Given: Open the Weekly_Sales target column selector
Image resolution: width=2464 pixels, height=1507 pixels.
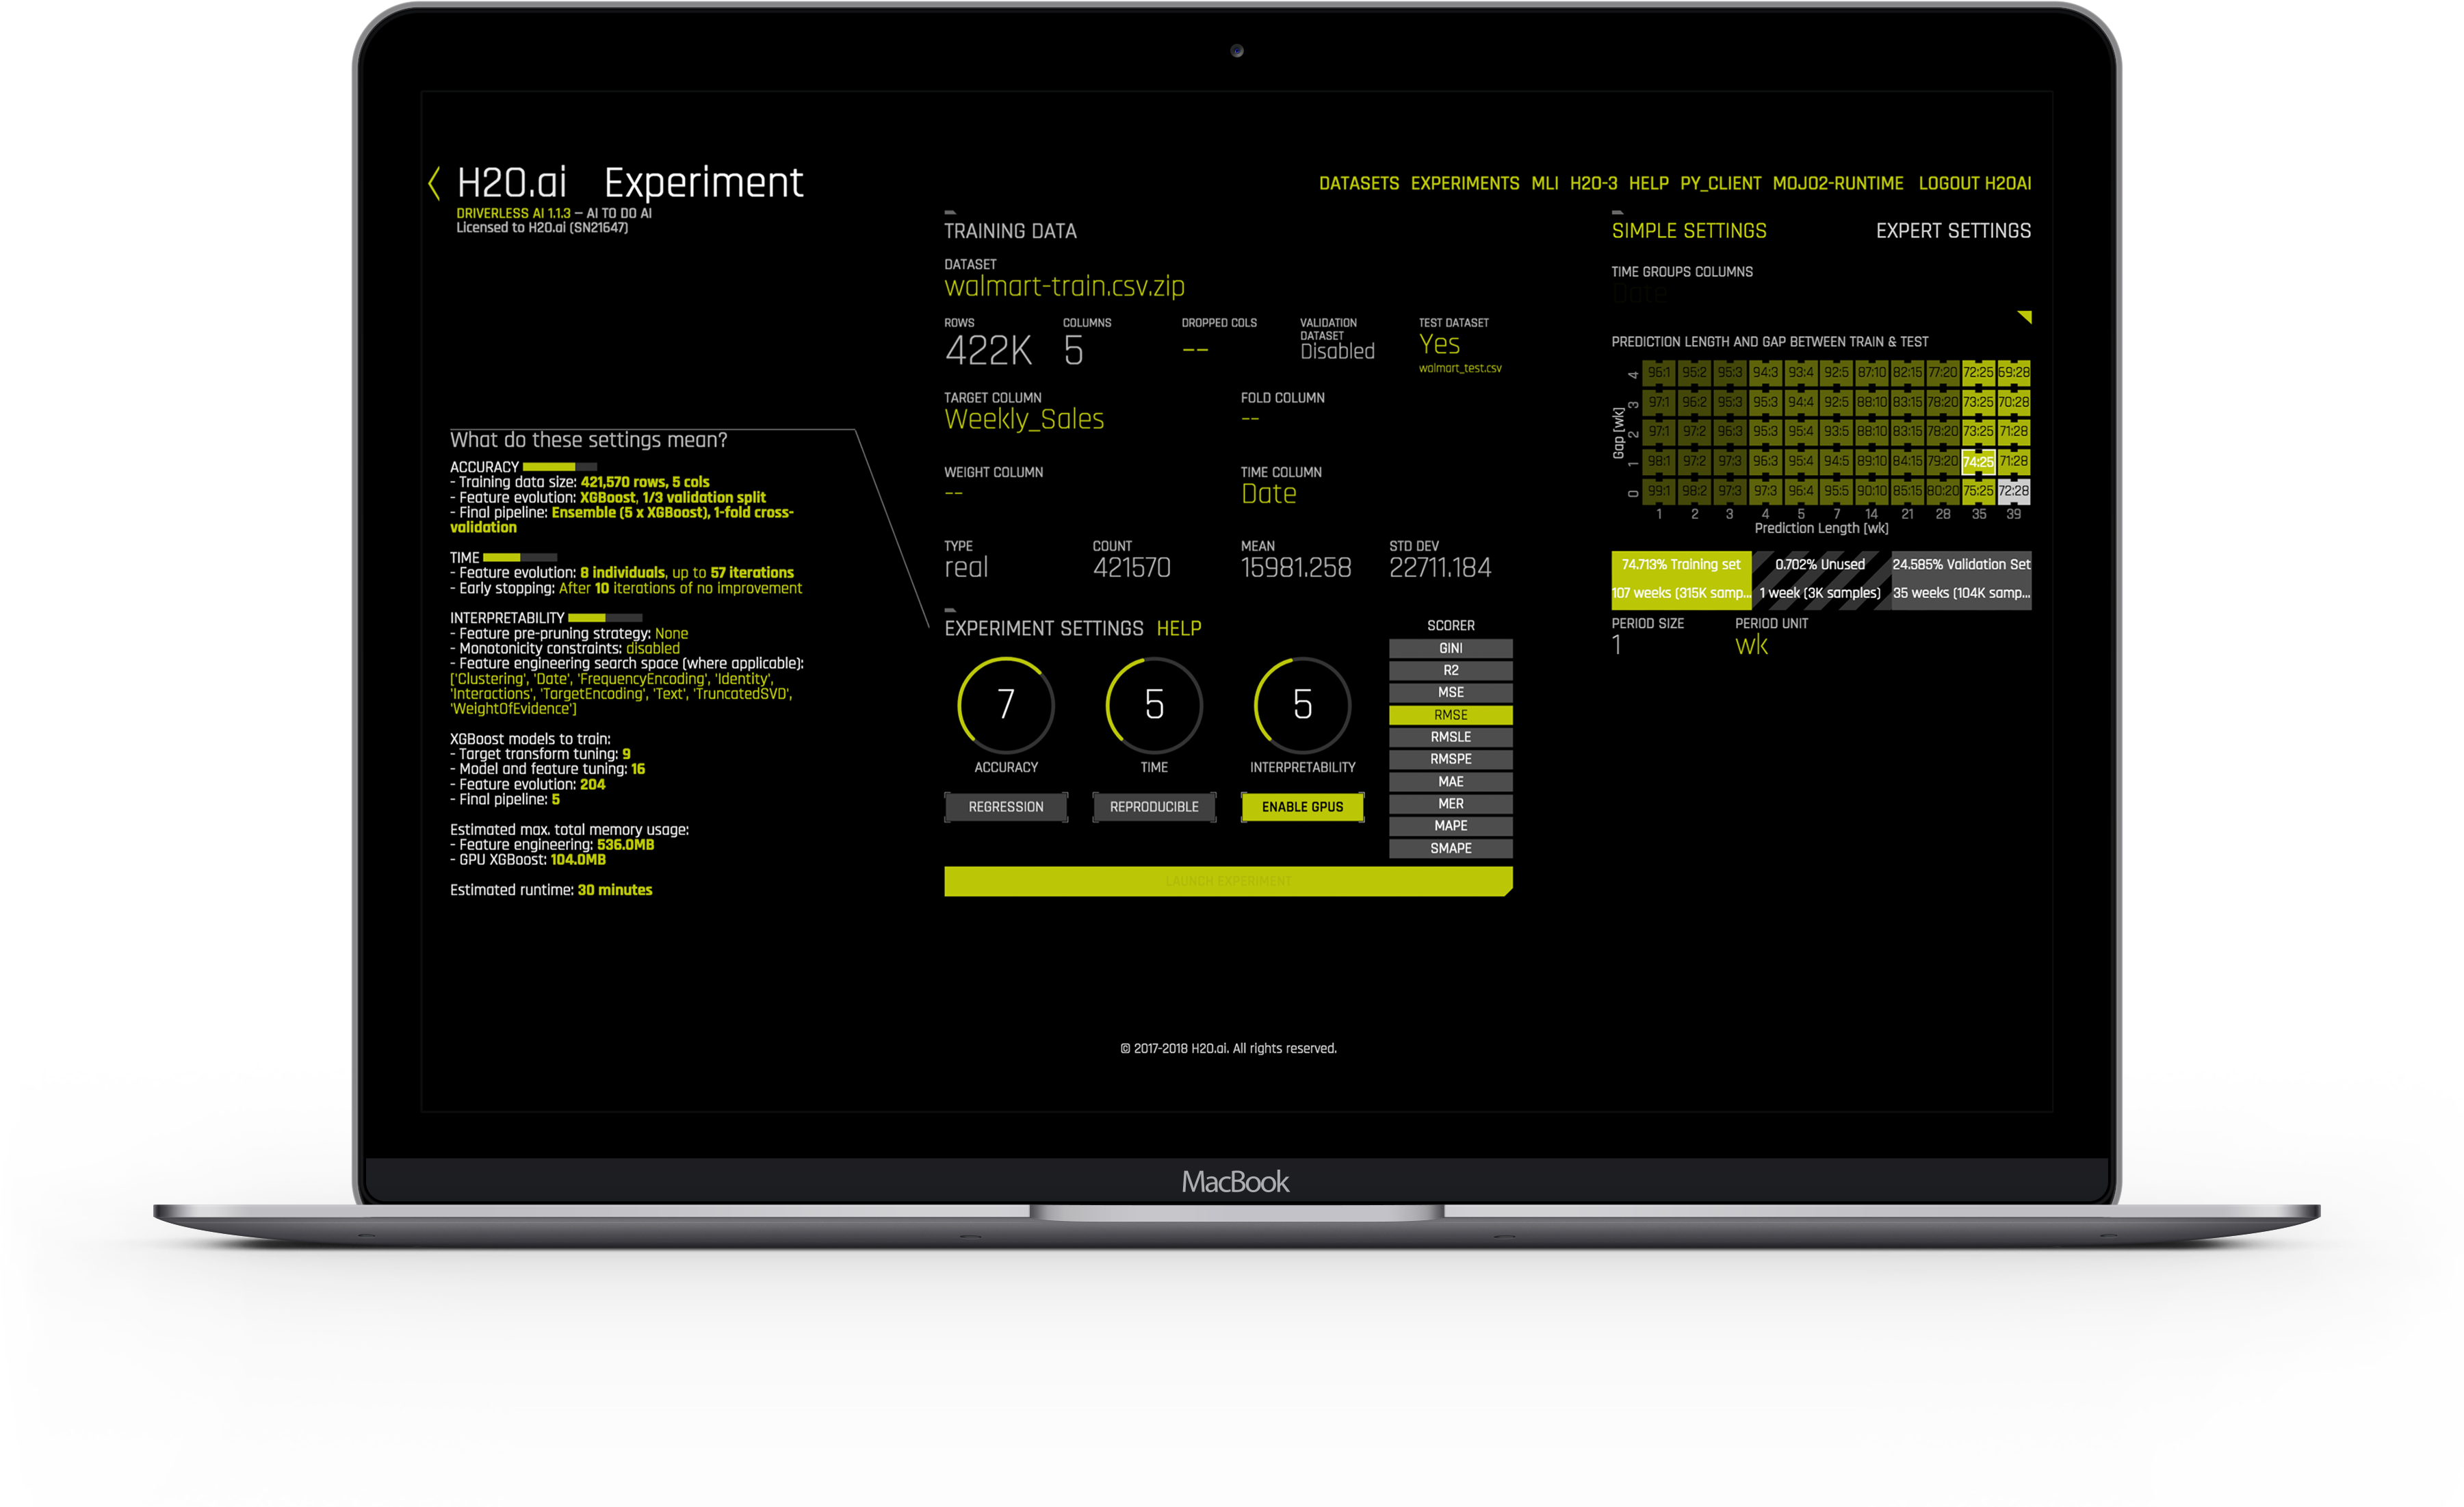Looking at the screenshot, I should tap(1024, 419).
